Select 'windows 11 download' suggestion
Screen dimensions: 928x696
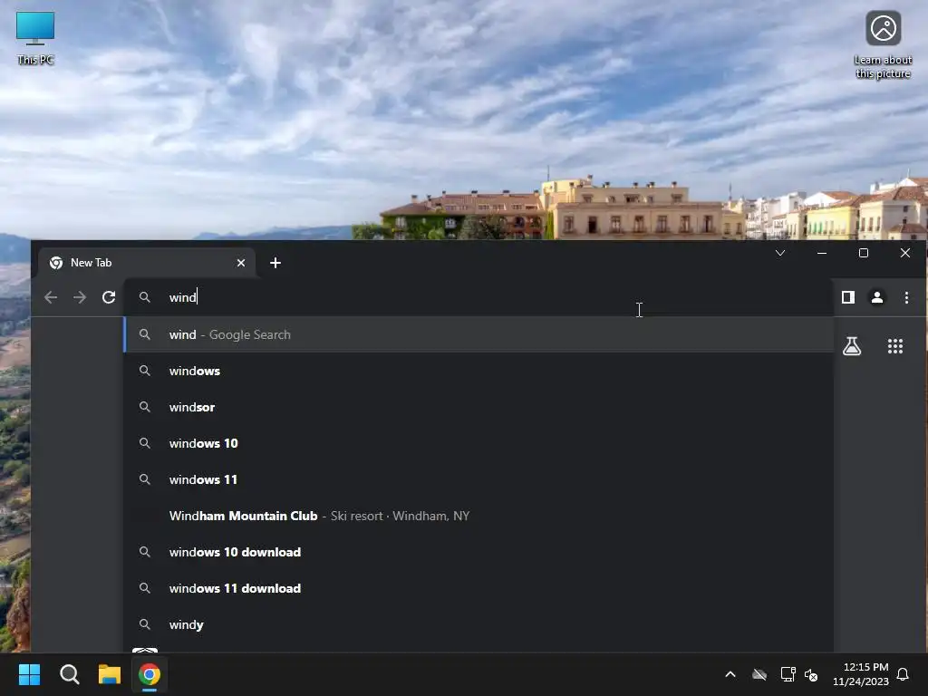click(x=478, y=588)
